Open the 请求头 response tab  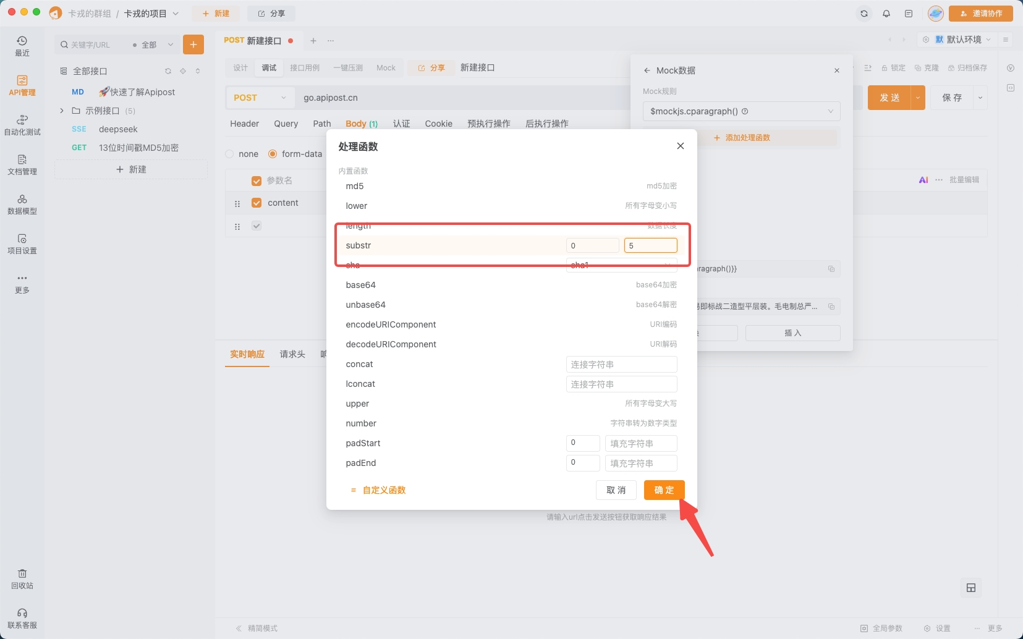pyautogui.click(x=292, y=354)
